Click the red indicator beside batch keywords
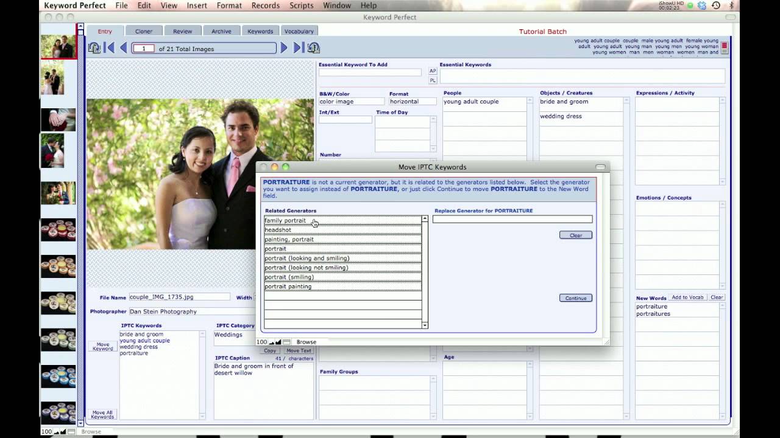The image size is (780, 438). tap(725, 47)
